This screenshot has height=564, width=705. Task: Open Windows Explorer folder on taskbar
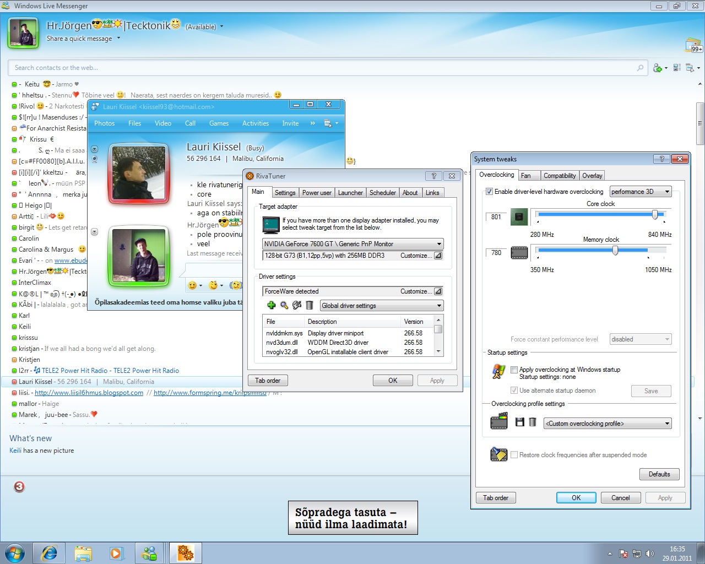(x=83, y=553)
